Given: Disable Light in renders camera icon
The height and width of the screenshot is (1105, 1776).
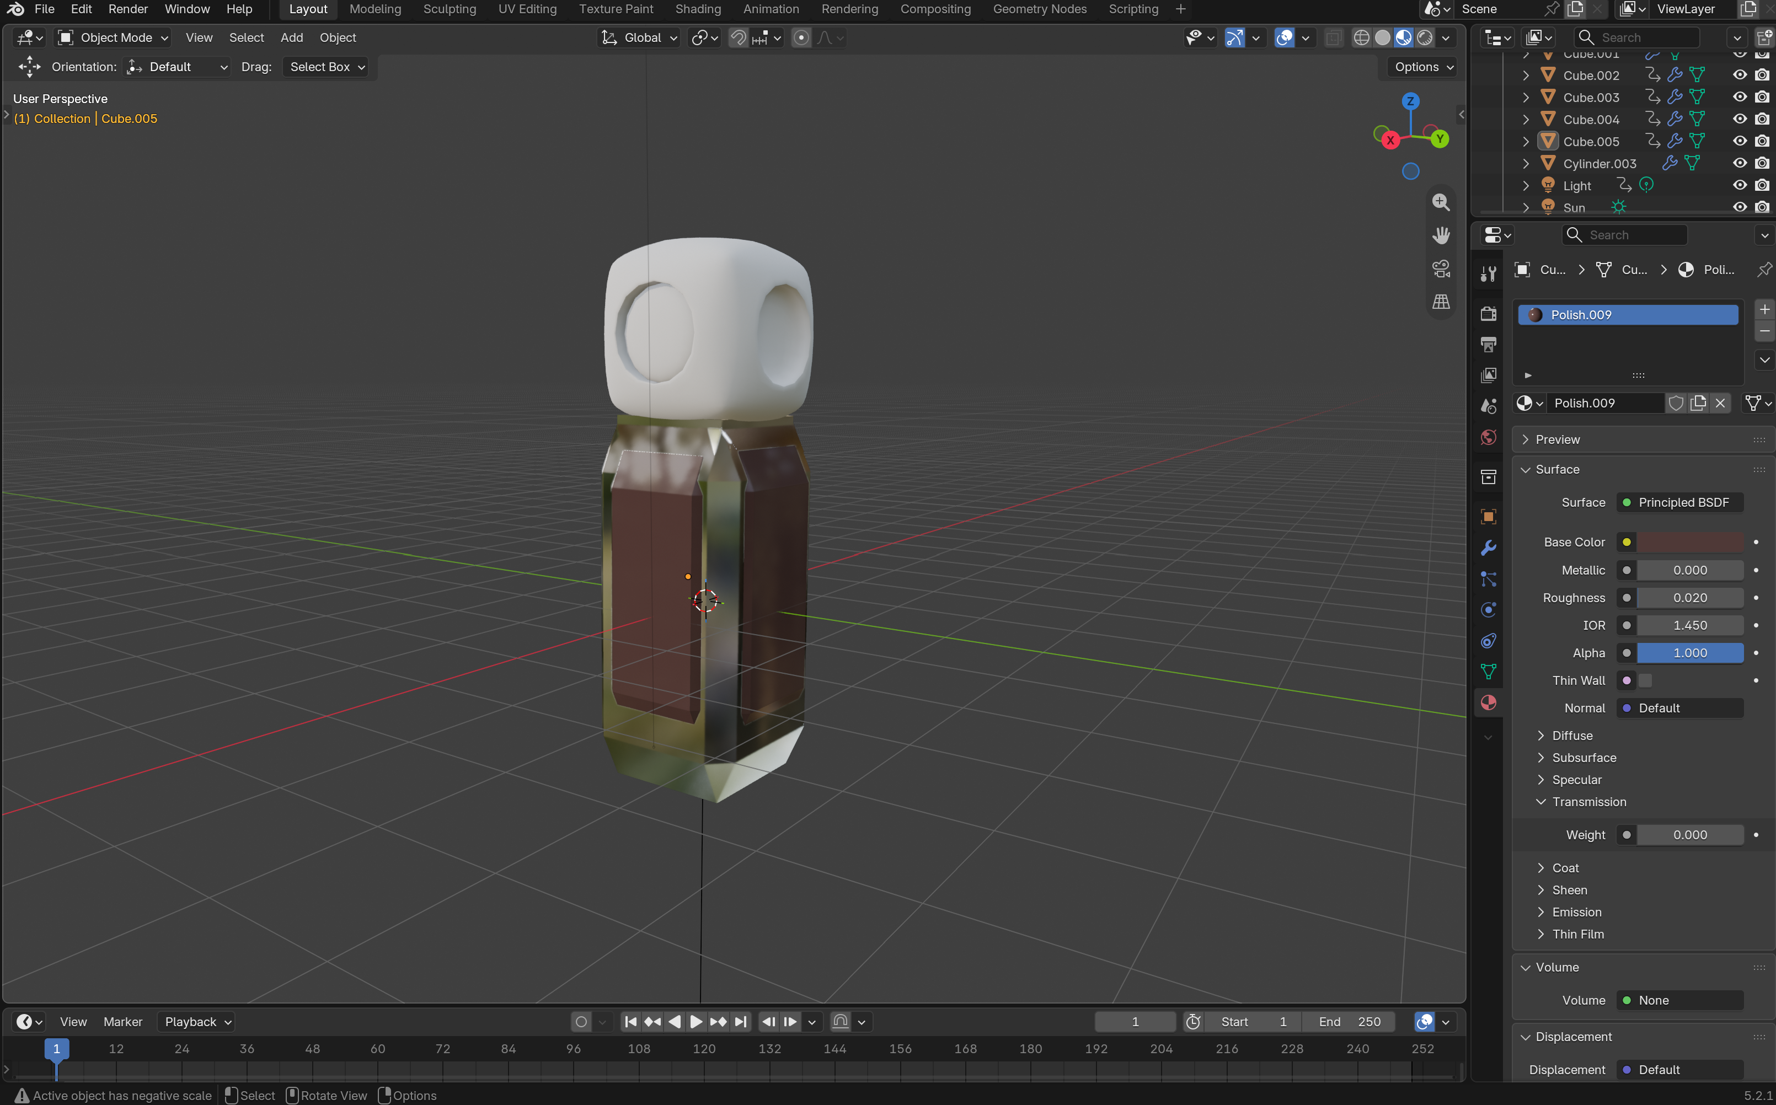Looking at the screenshot, I should pos(1762,186).
